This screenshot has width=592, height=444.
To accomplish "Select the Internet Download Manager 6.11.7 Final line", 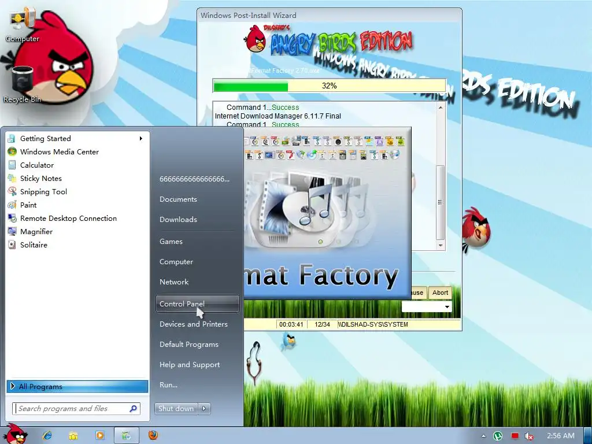I will [278, 116].
